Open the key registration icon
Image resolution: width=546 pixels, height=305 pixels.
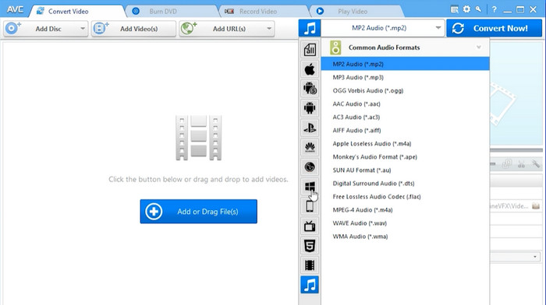coord(479,10)
